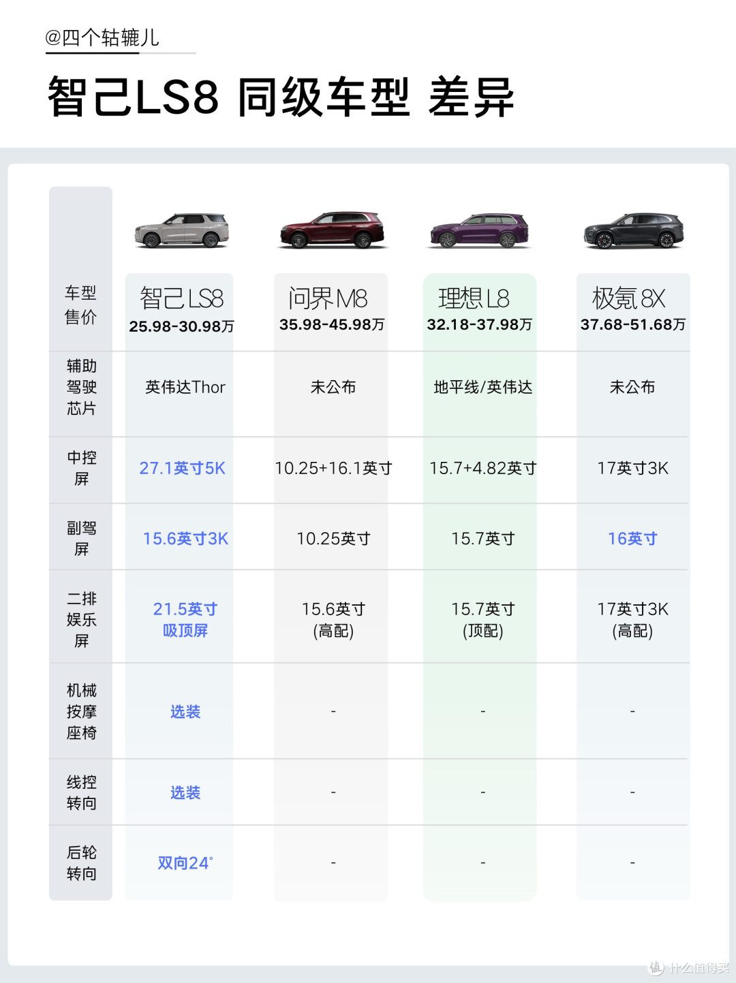The width and height of the screenshot is (736, 983).
Task: Click the 中控屏 row header
Action: coord(81,468)
